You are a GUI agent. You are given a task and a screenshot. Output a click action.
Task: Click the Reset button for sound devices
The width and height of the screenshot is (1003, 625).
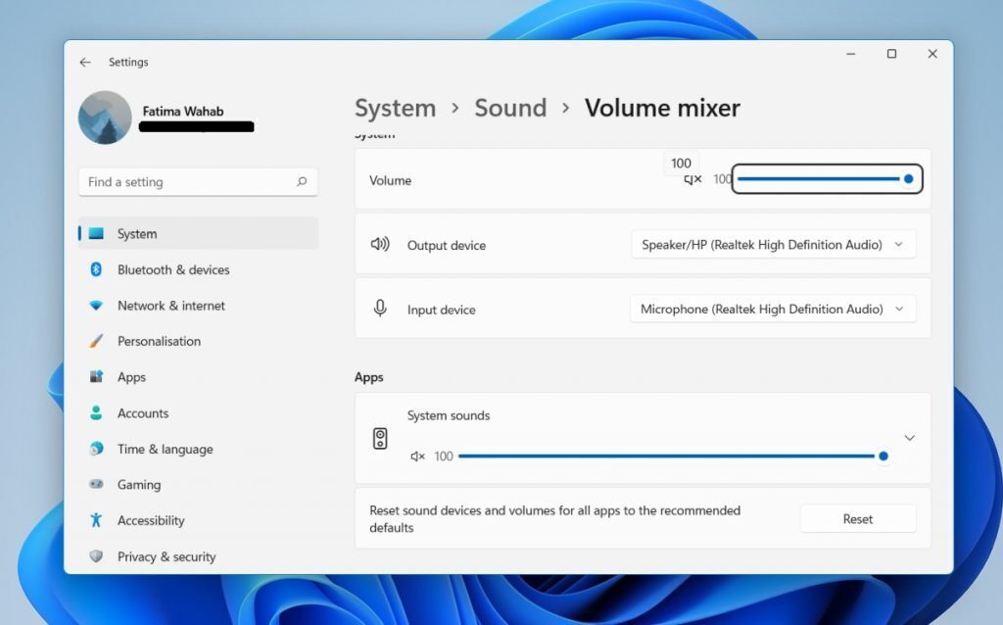(x=857, y=518)
